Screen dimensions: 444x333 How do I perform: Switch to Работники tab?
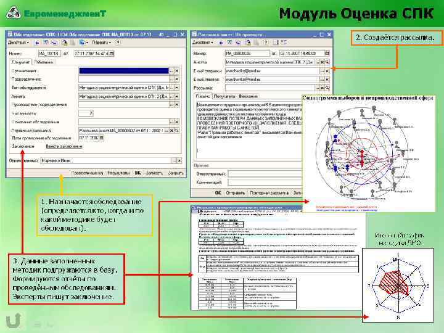click(43, 62)
